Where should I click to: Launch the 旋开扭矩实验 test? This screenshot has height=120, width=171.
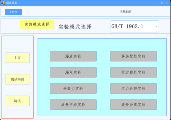73,105
